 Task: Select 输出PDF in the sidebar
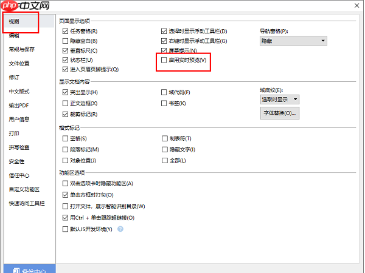click(x=19, y=106)
